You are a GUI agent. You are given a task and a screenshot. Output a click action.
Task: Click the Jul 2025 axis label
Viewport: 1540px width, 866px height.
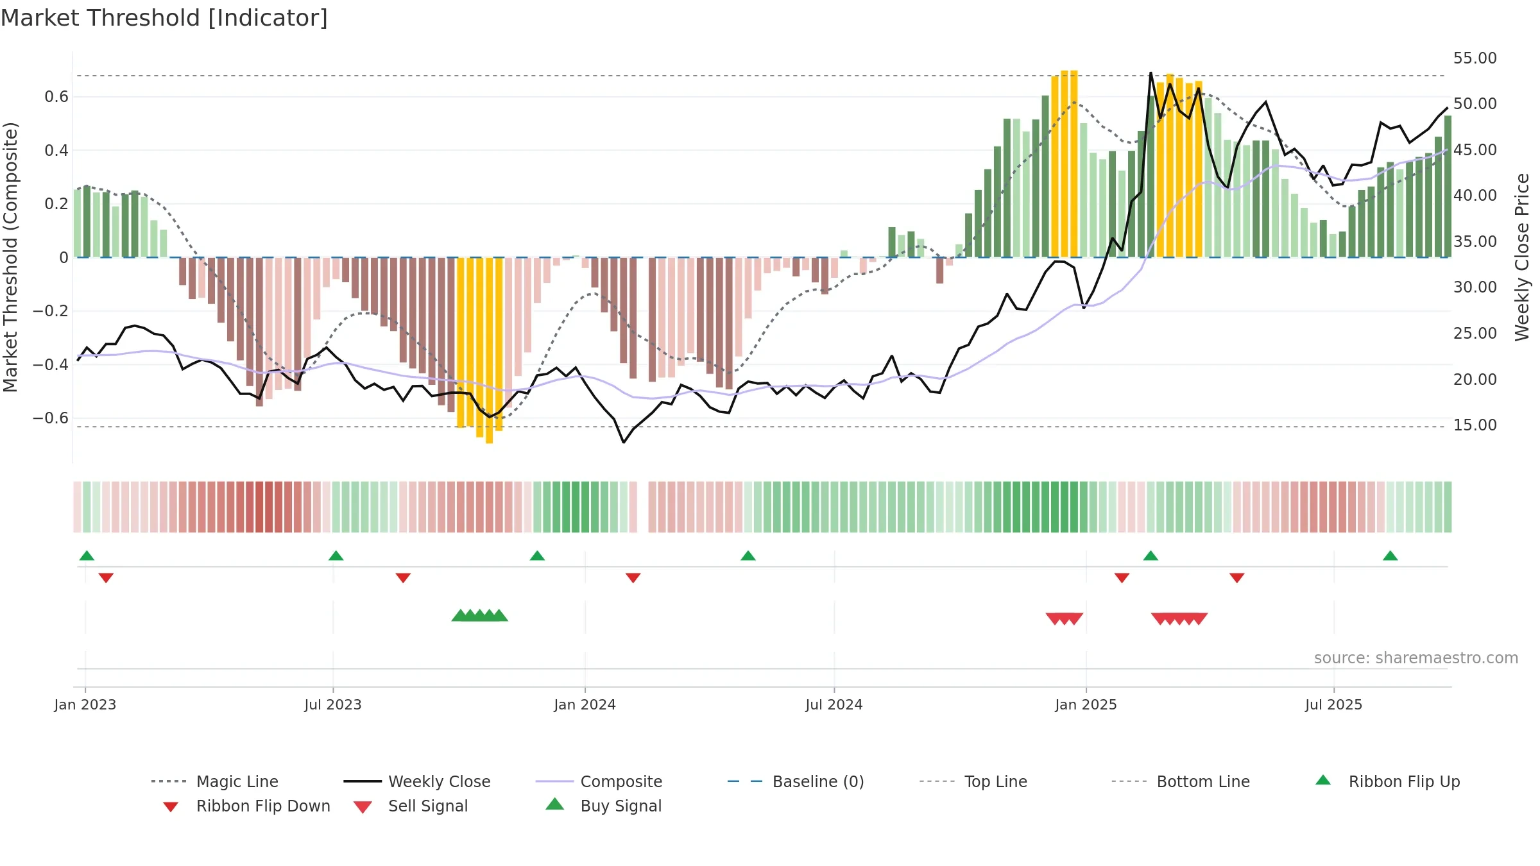[1333, 705]
